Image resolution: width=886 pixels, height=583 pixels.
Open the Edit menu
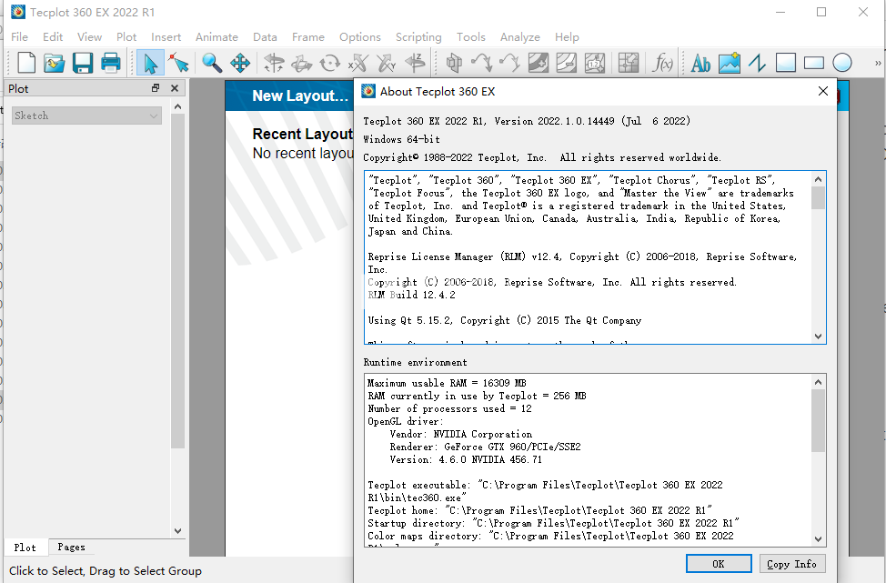[53, 36]
